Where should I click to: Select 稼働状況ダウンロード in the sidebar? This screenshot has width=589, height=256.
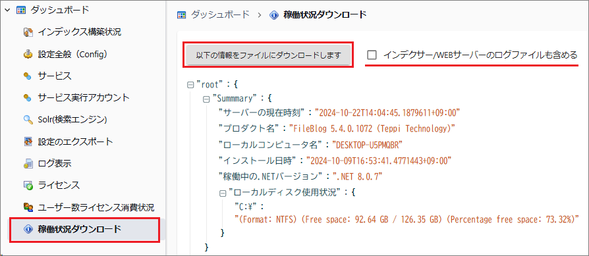point(80,229)
